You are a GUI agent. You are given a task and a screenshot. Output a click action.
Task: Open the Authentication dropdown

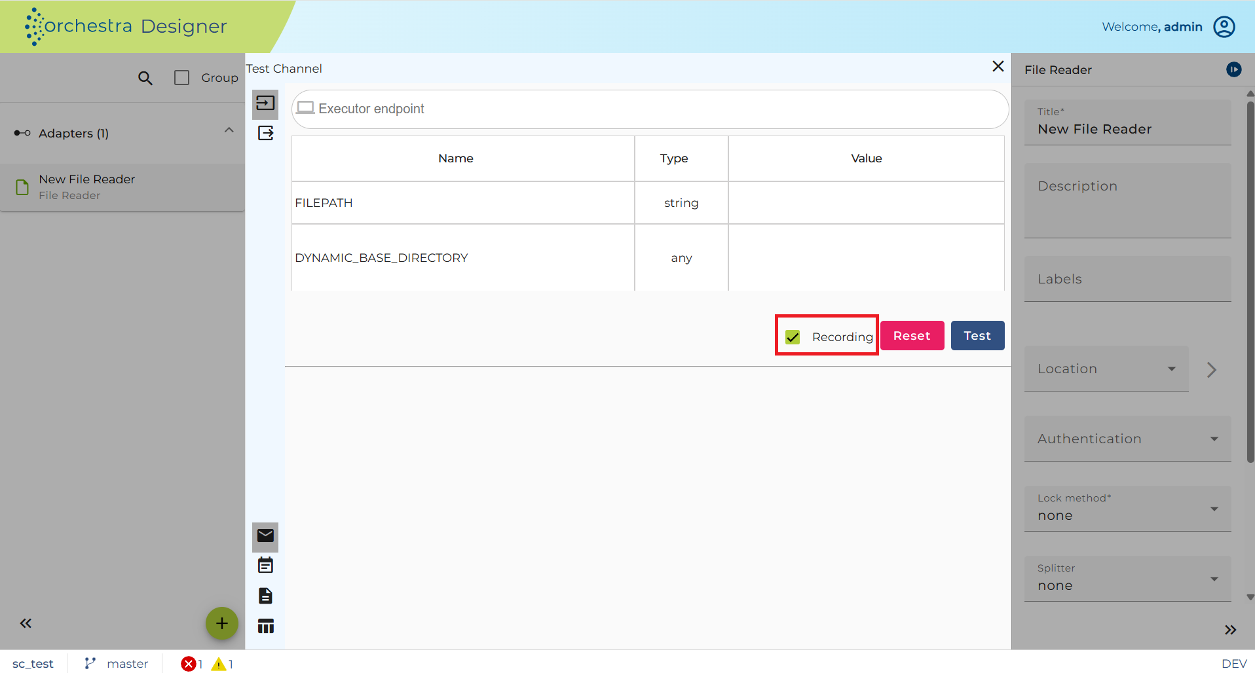click(x=1127, y=439)
